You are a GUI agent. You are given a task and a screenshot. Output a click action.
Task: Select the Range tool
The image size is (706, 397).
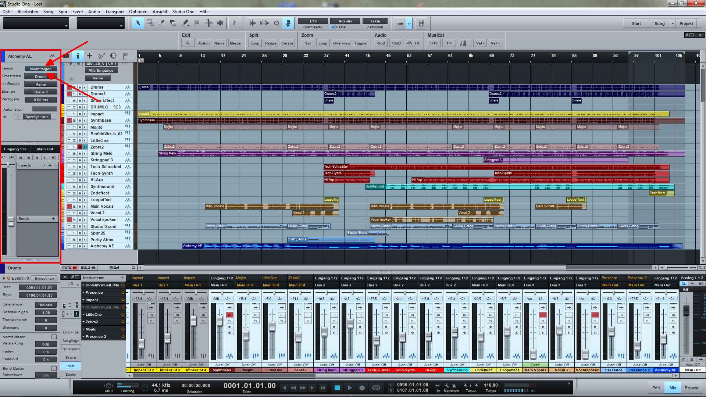150,23
